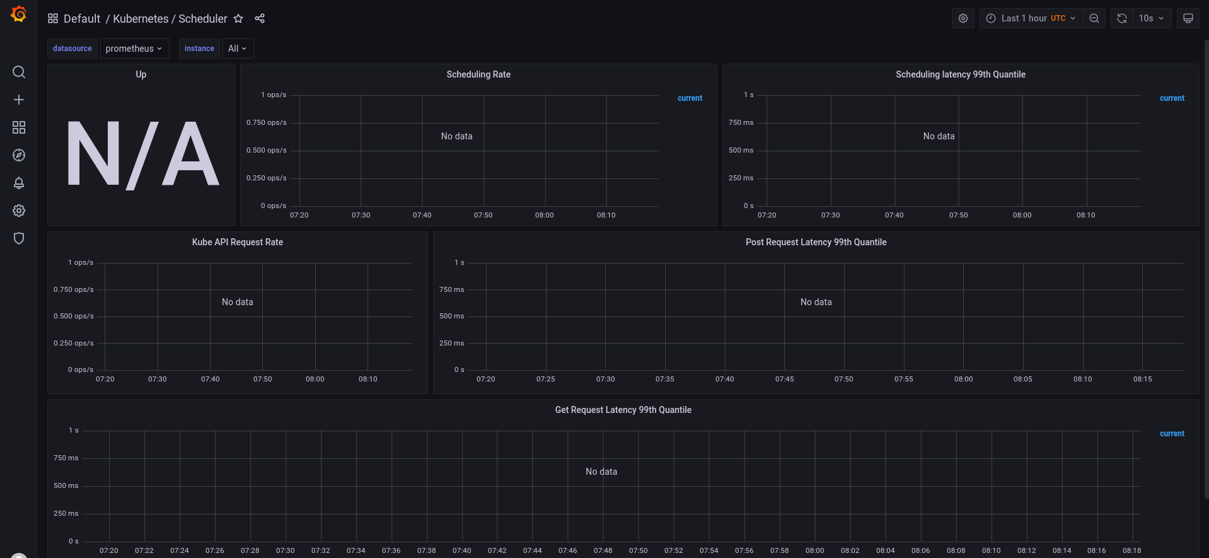Open Configuration gear in sidebar

pyautogui.click(x=19, y=211)
